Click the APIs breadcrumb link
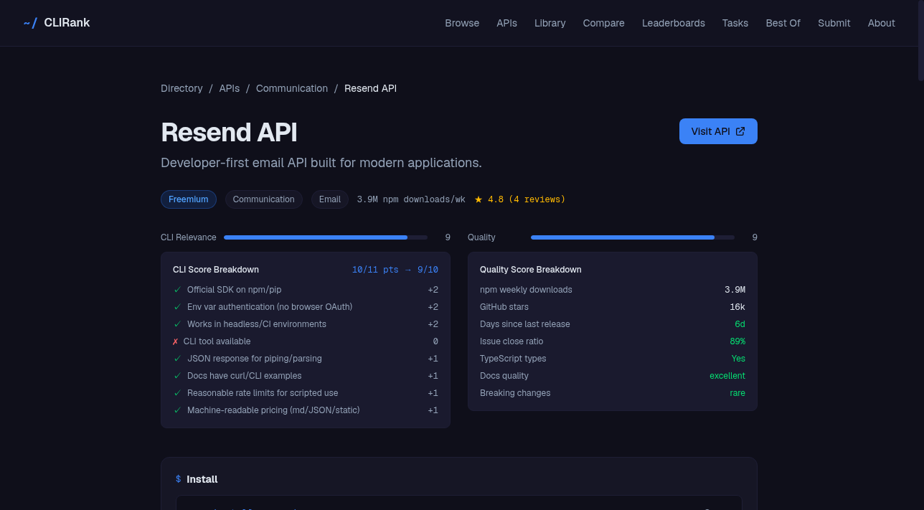This screenshot has width=924, height=510. coord(230,88)
